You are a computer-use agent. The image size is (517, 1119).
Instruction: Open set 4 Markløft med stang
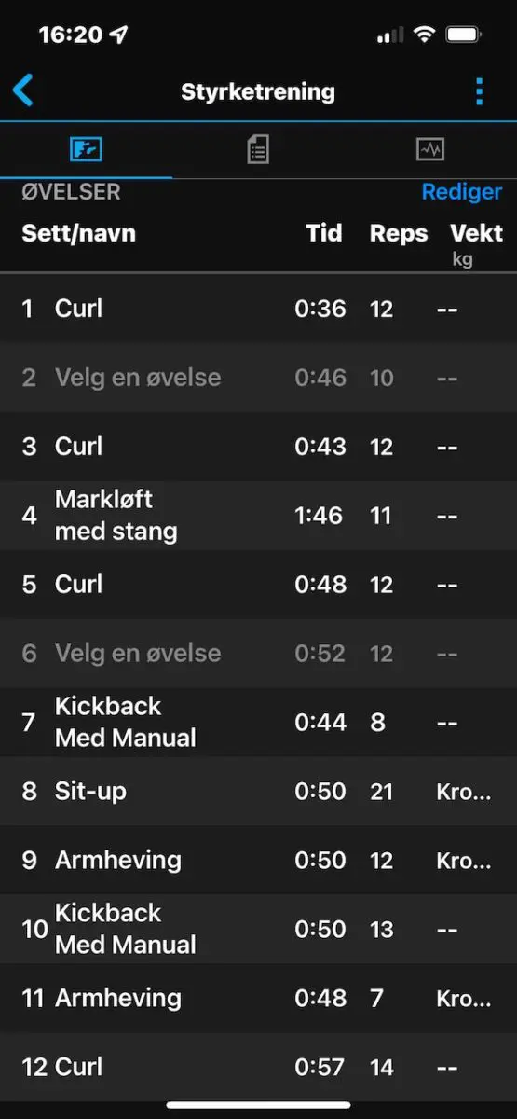point(258,516)
